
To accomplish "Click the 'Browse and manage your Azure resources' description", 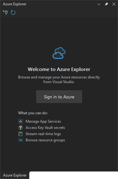I will click(59, 79).
